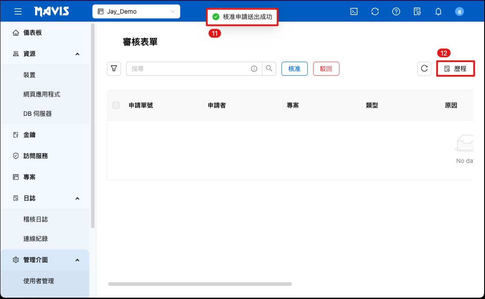The image size is (485, 299).
Task: Collapse the 日誌 sidebar section
Action: 77,198
